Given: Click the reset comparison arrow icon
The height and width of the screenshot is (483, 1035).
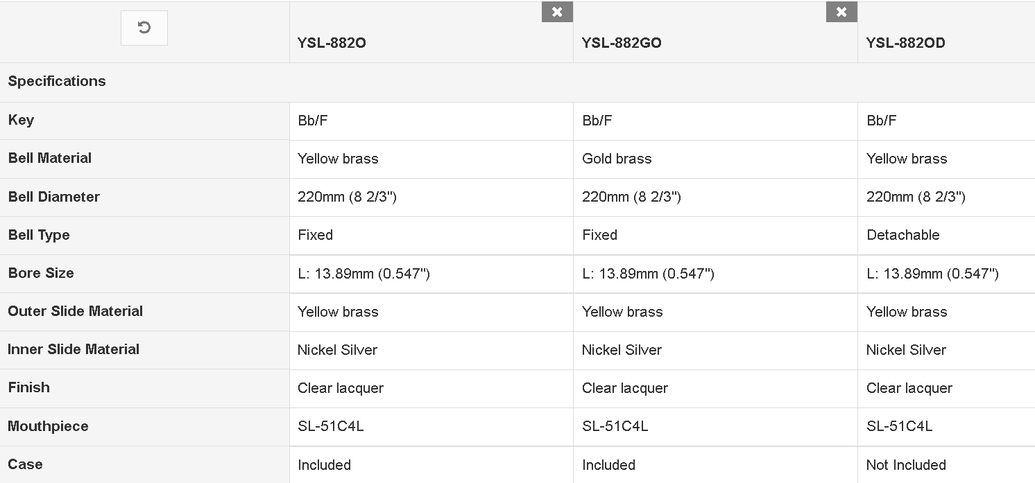Looking at the screenshot, I should pyautogui.click(x=144, y=28).
